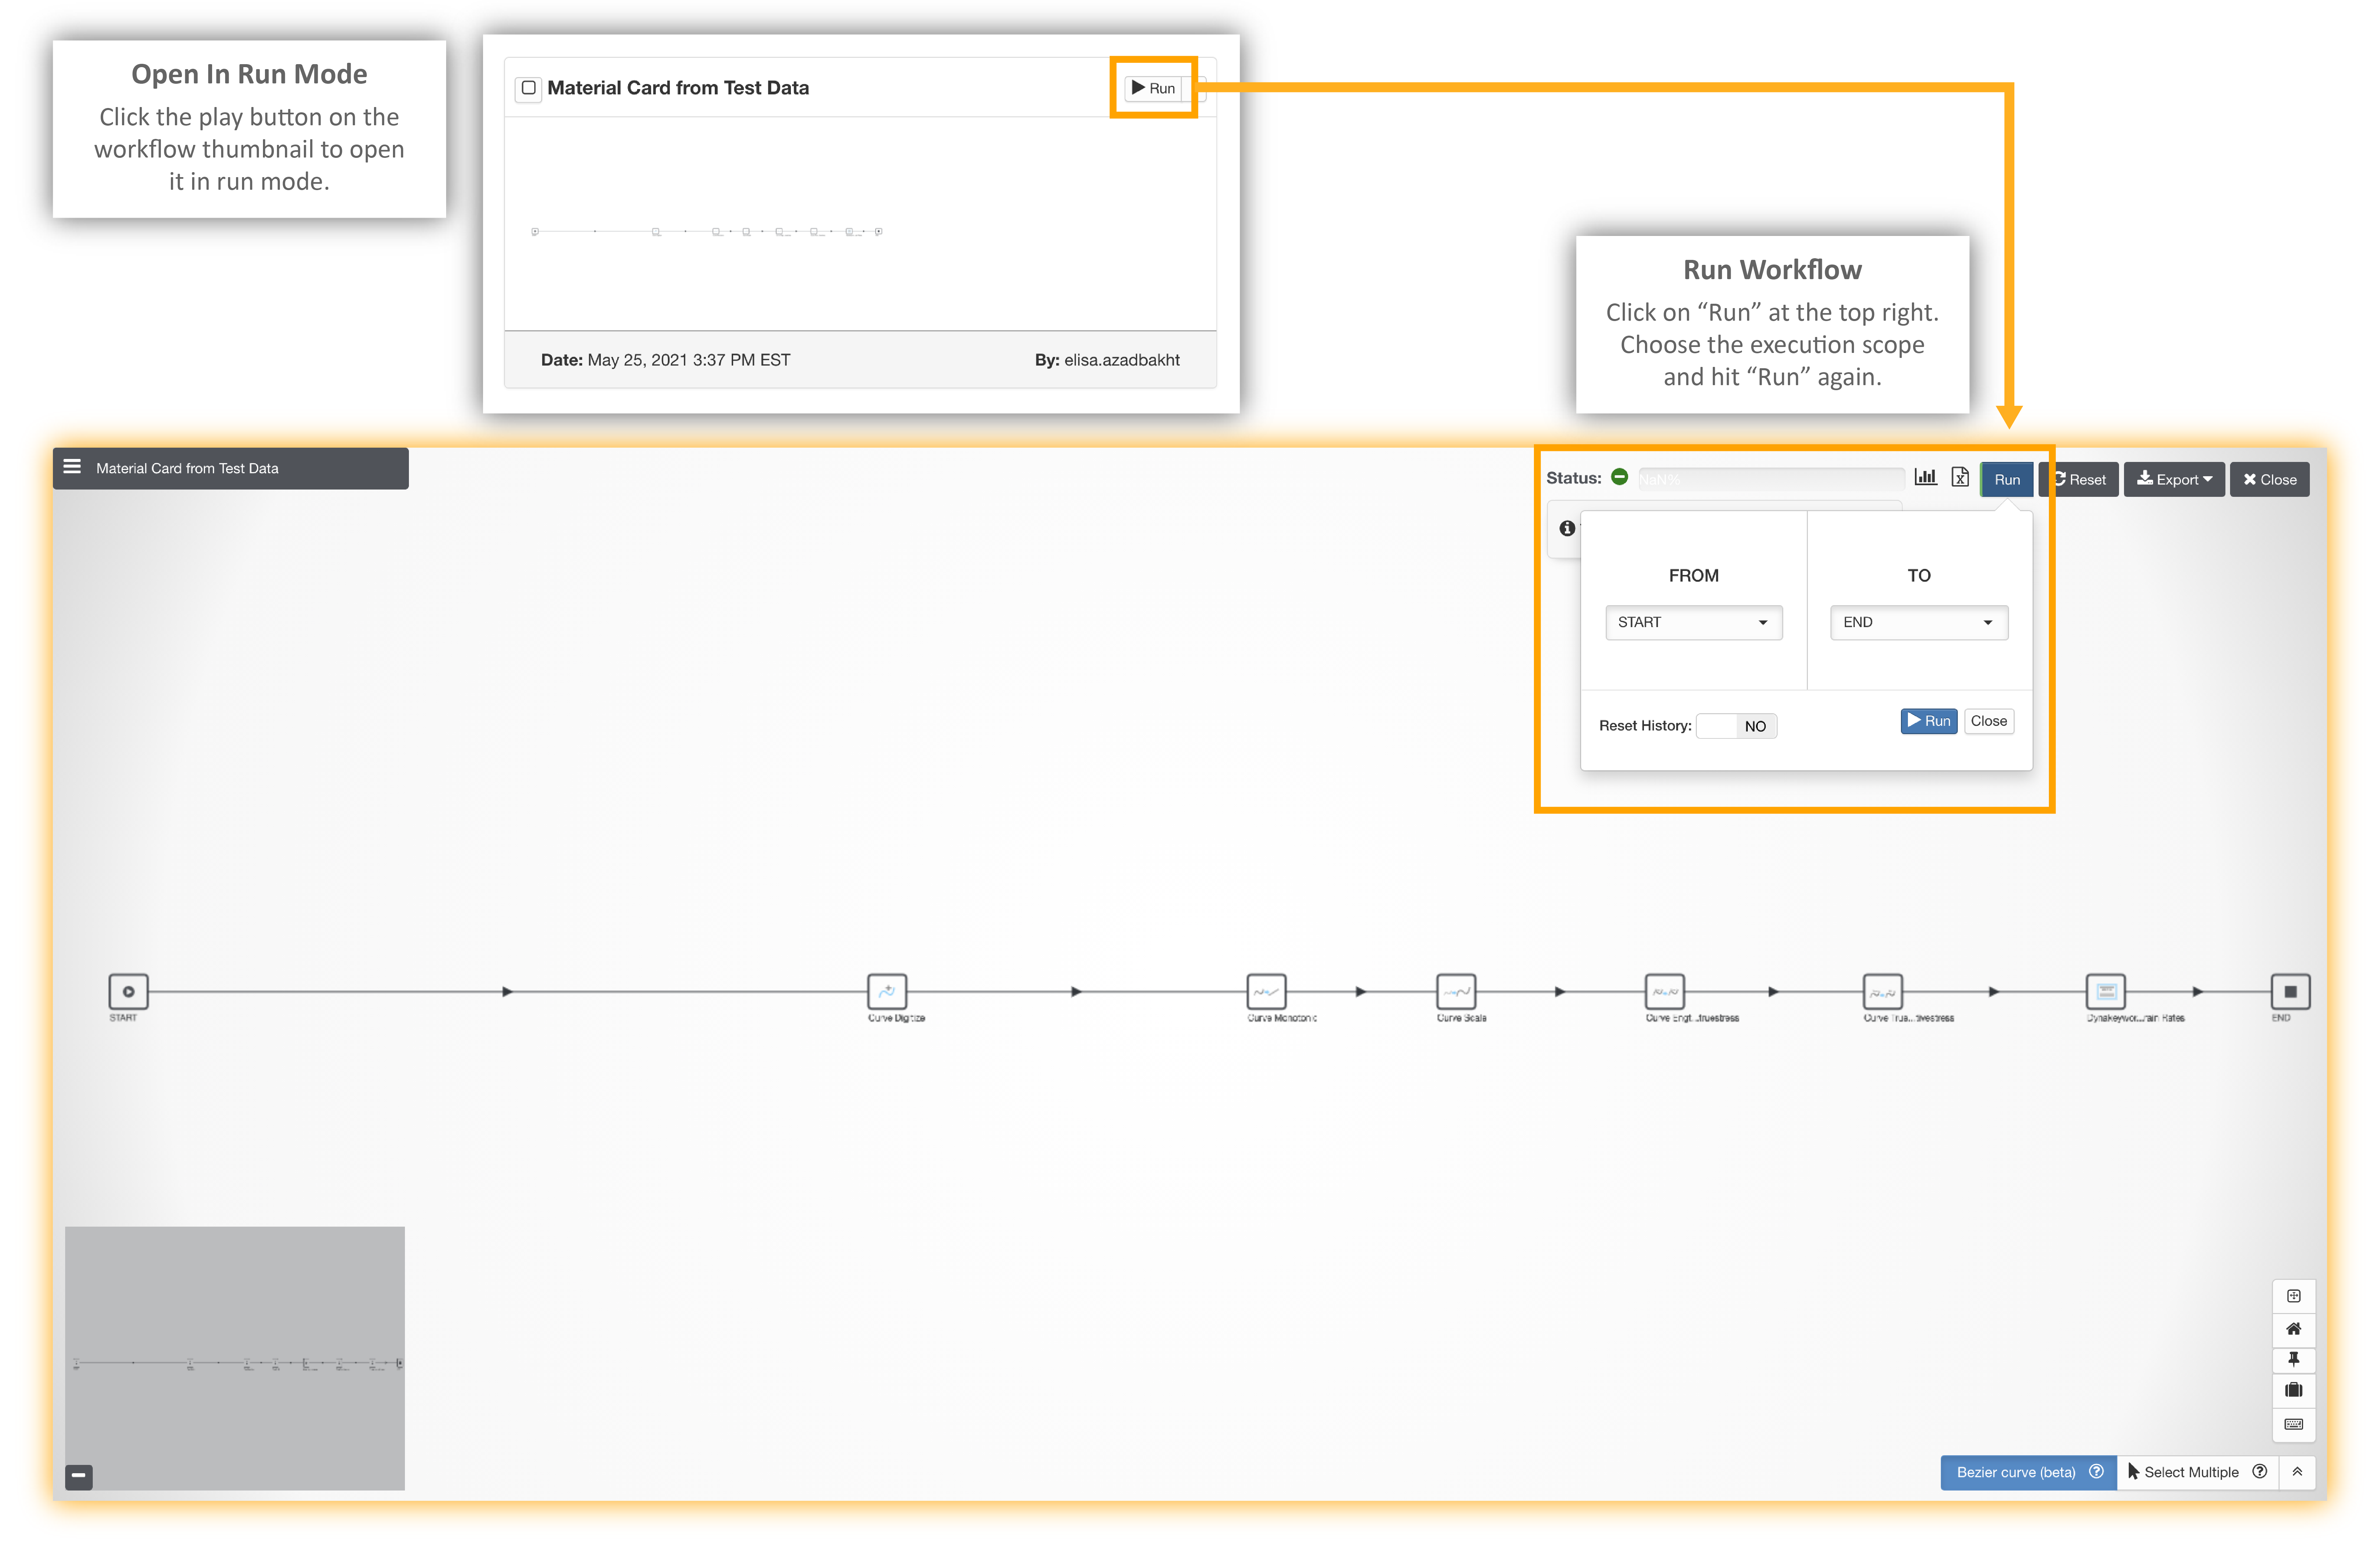
Task: Select the Curve Engineering to True Stress node
Action: 1665,991
